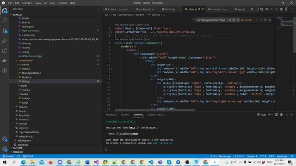The height and width of the screenshot is (166, 296).
Task: Open Explorer panel more actions ellipsis
Action: (x=98, y=9)
